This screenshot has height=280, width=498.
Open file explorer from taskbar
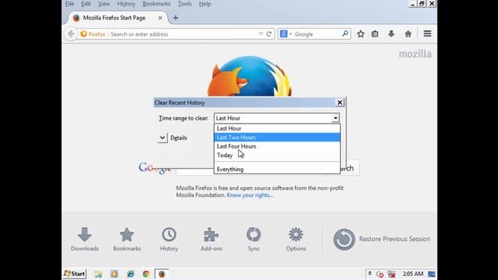pos(98,274)
